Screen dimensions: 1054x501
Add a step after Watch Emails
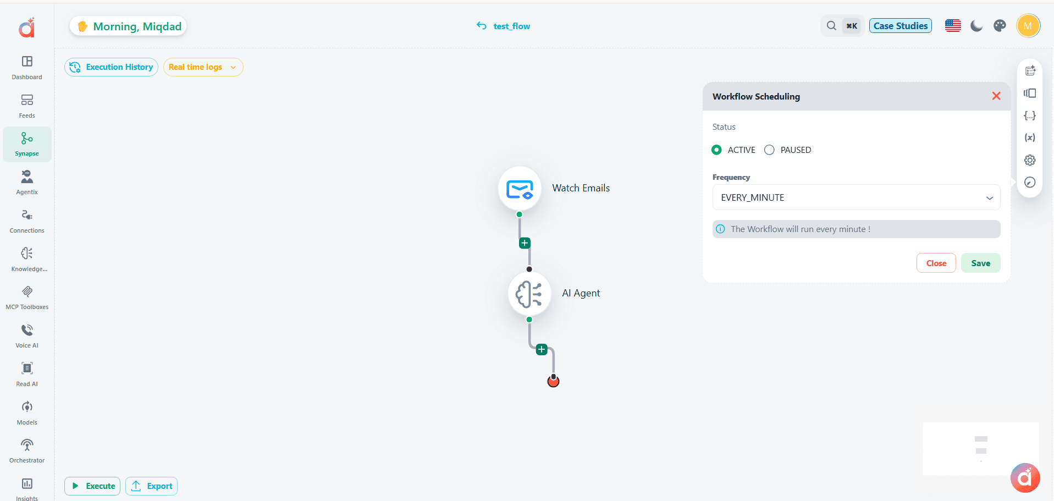[x=525, y=243]
